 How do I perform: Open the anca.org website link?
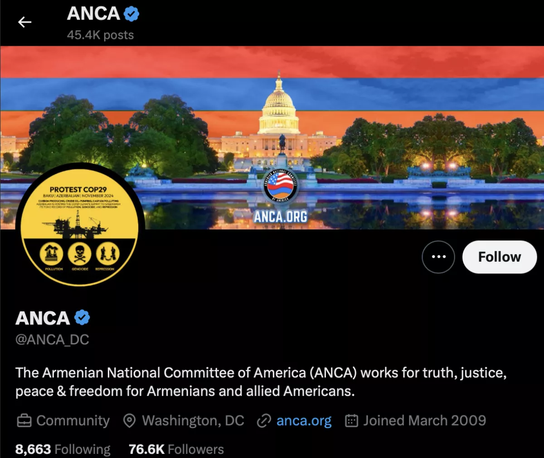[x=304, y=421]
